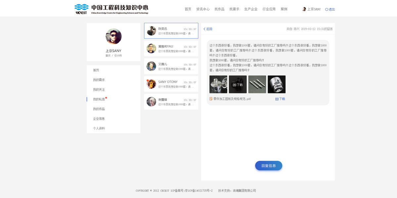Viewport: 397px width, 198px height.
Task: Open 生产企业 in the top navigation
Action: click(251, 9)
